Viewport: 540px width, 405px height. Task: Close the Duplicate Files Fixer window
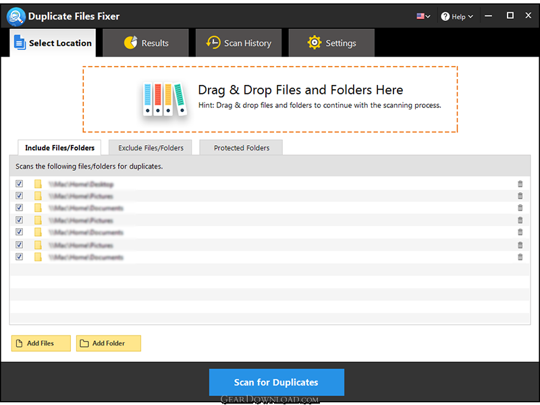(529, 16)
